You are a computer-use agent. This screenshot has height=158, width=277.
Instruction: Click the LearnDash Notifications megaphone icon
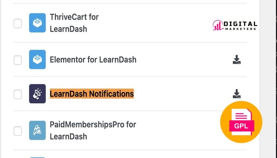37,93
